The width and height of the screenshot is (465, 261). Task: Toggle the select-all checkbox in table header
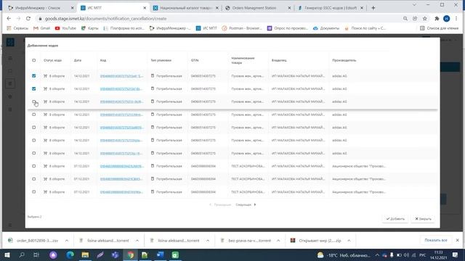tap(34, 60)
